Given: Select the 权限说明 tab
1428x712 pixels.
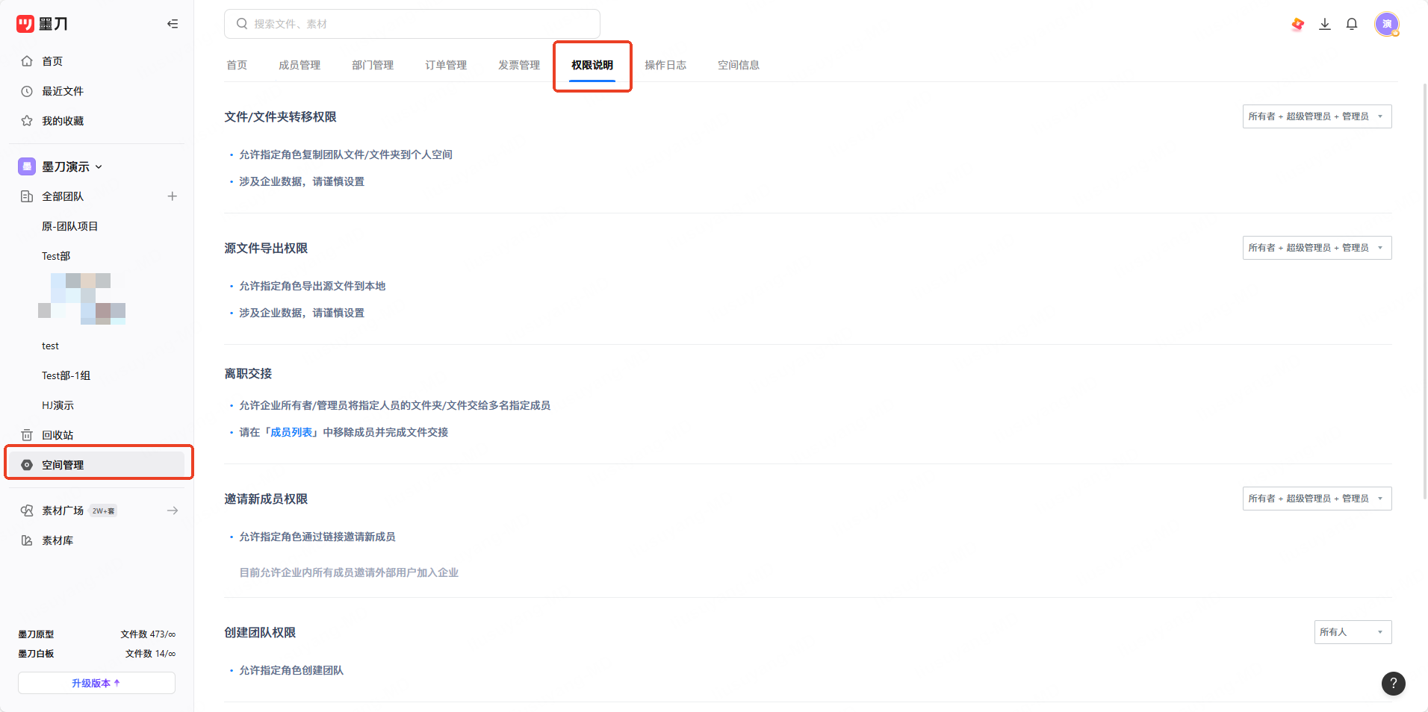Looking at the screenshot, I should coord(592,65).
